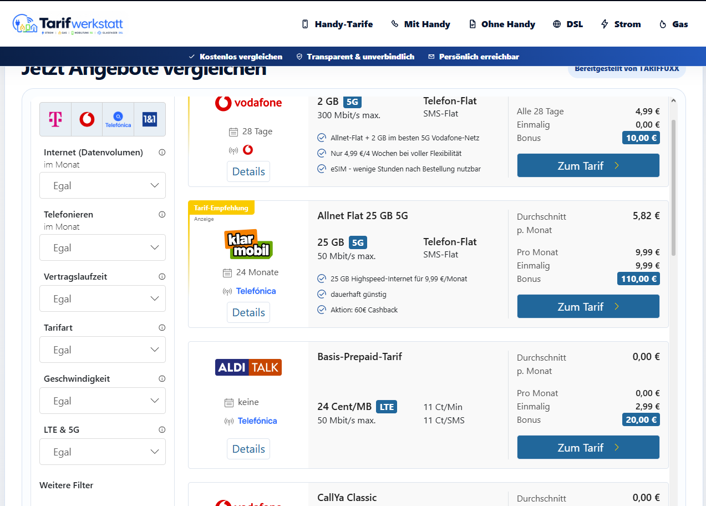Open the Tarifart dropdown
This screenshot has width=706, height=506.
(x=103, y=350)
